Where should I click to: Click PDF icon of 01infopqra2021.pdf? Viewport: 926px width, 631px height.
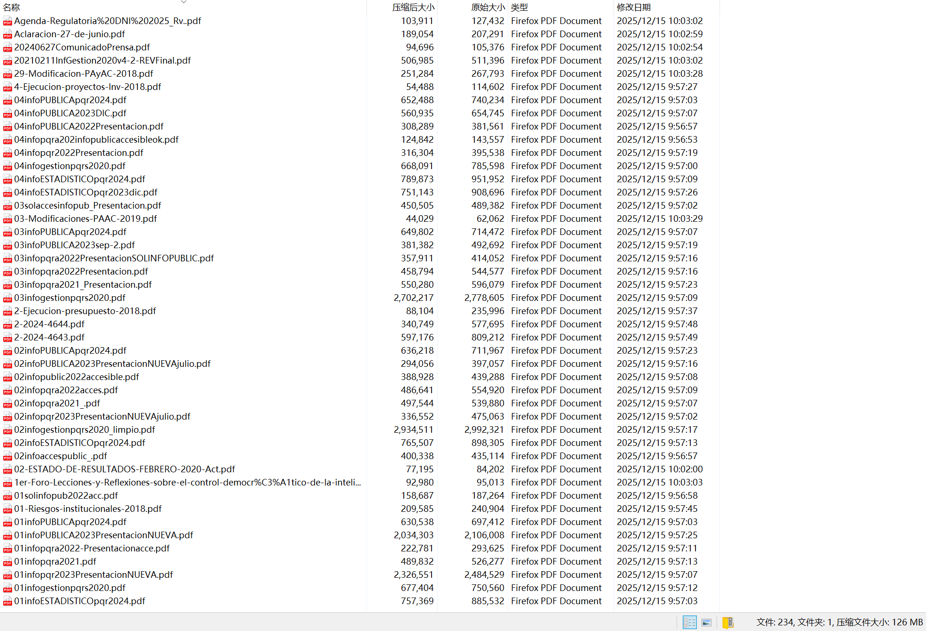tap(8, 562)
